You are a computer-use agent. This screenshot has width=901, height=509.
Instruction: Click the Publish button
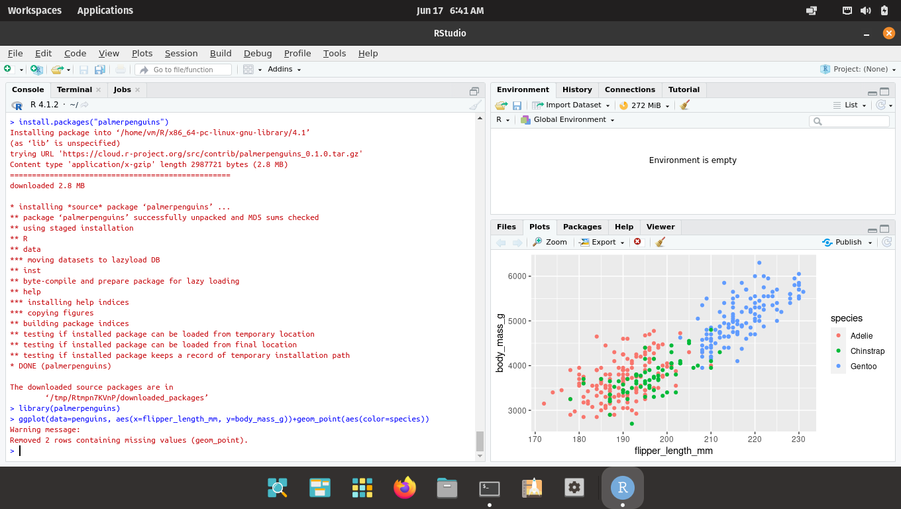click(x=842, y=242)
